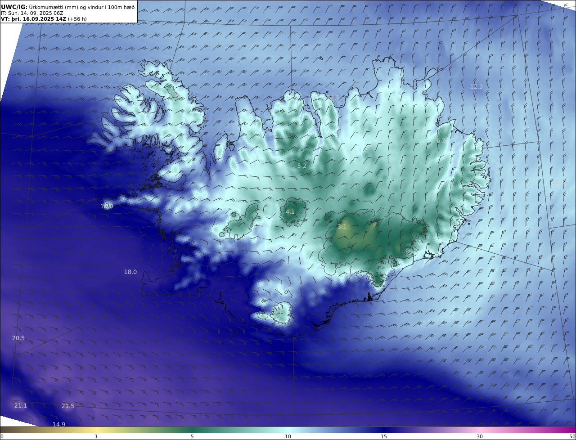576x440 pixels.
Task: Click the 20.5 value at the left edge
Action: pos(18,338)
